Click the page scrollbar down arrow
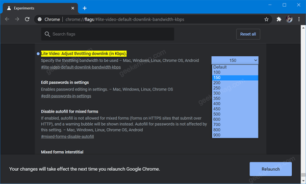This screenshot has height=184, width=306. click(x=303, y=181)
